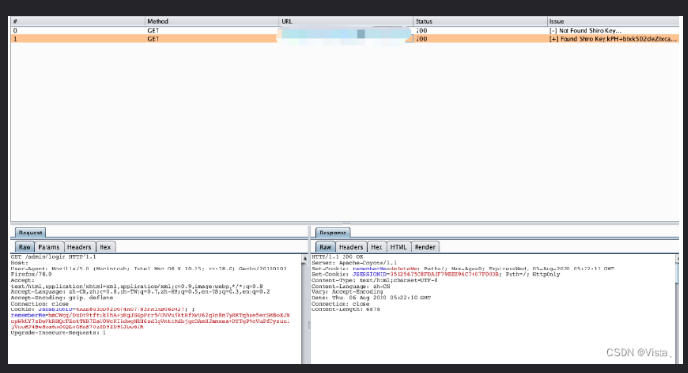This screenshot has width=688, height=373.
Task: Click the 'Content-Length: 6878' line
Action: (x=345, y=309)
